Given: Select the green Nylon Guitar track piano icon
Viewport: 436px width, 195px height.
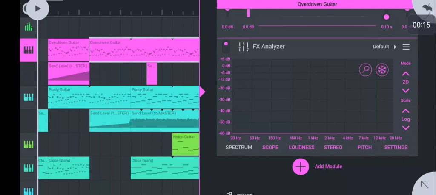Looking at the screenshot, I should (x=29, y=145).
